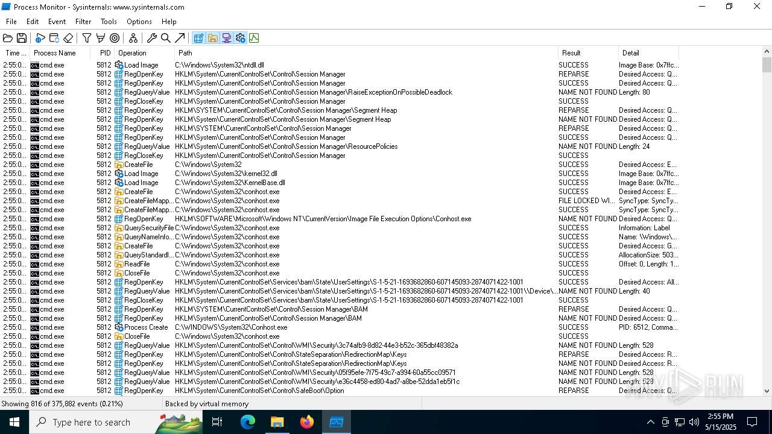Click the Process Monitor taskbar icon
The image size is (772, 434).
click(336, 422)
